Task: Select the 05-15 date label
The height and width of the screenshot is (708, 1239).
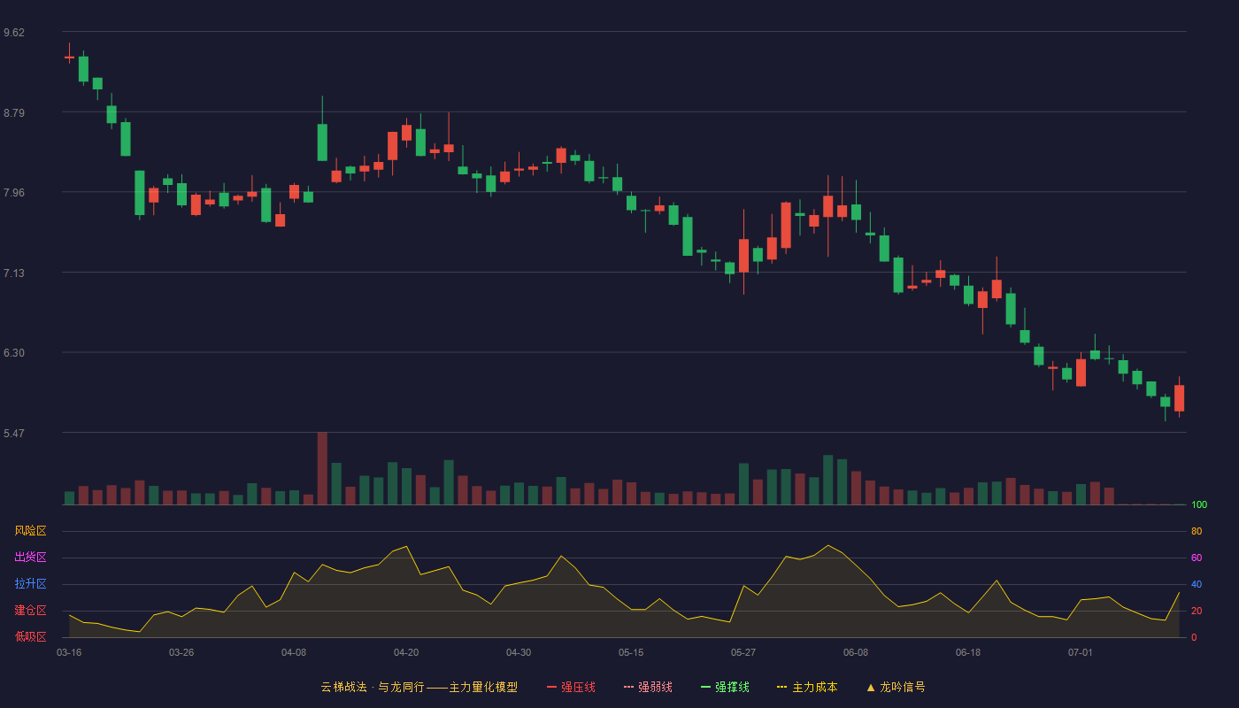Action: (x=631, y=652)
